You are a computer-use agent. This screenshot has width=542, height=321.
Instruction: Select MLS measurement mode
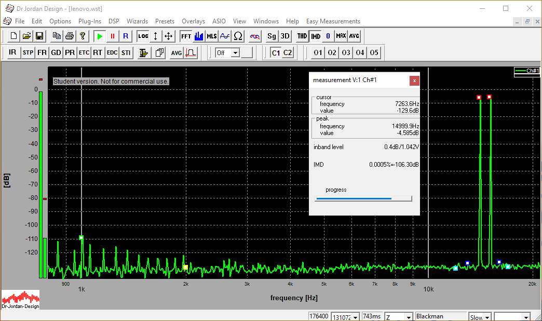(211, 36)
